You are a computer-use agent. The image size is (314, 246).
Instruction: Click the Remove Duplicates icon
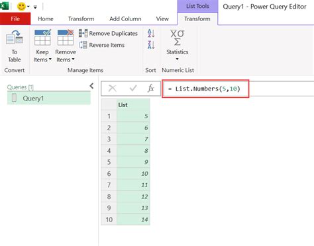click(83, 33)
